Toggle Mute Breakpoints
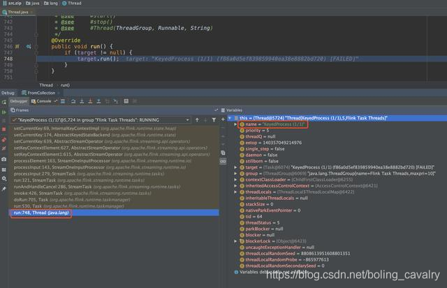The height and width of the screenshot is (288, 447). tap(4, 148)
